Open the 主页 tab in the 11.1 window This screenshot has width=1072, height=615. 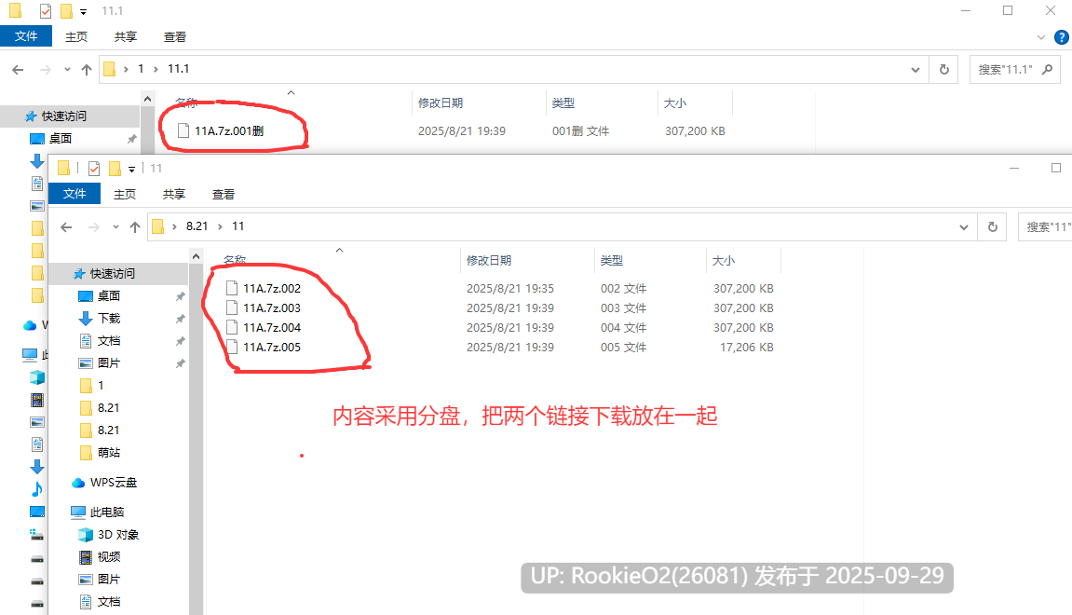(x=75, y=37)
